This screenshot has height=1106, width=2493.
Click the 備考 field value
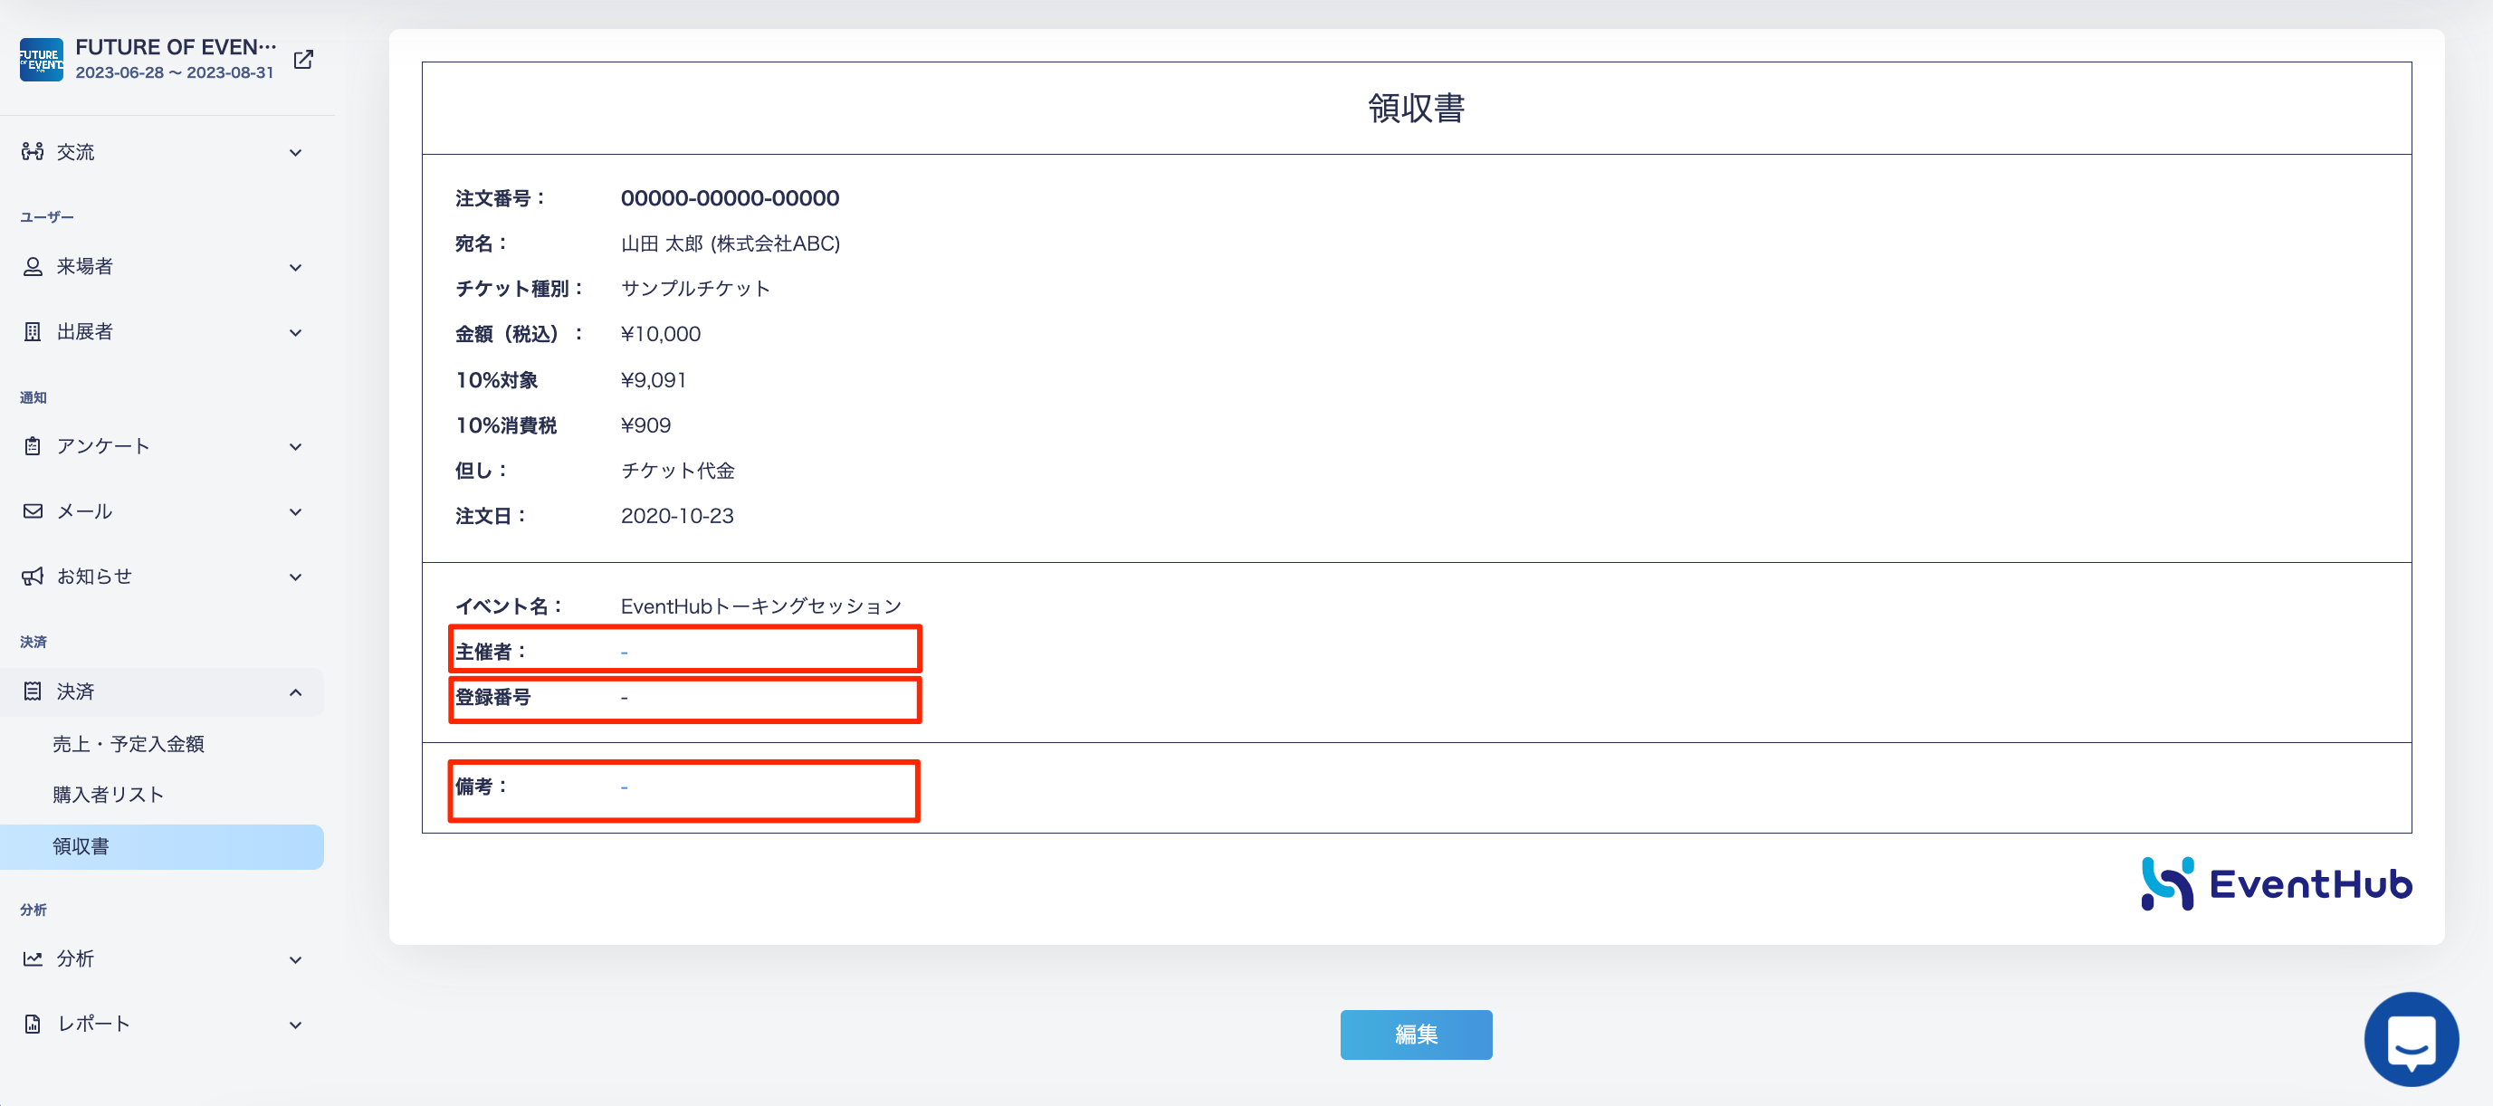pos(625,787)
